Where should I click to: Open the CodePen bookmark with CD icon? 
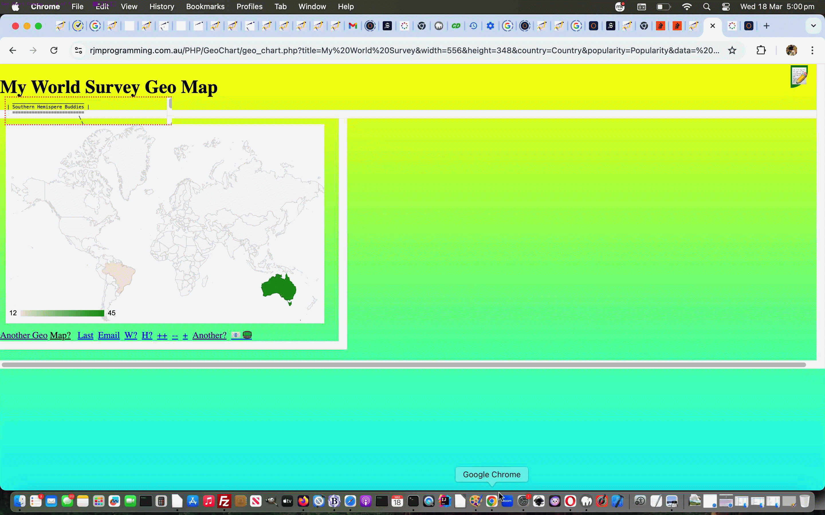[x=456, y=25]
